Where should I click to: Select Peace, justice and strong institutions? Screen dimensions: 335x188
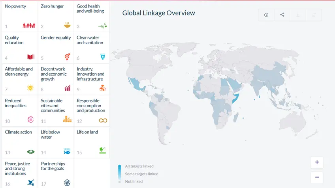pyautogui.click(x=20, y=174)
